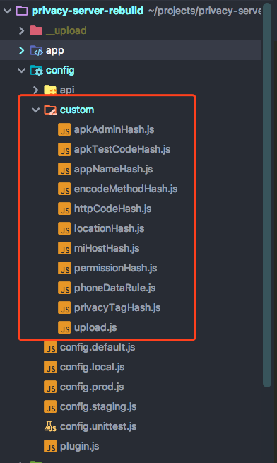
Task: Click the vertical scrollbar thumb
Action: 267,195
